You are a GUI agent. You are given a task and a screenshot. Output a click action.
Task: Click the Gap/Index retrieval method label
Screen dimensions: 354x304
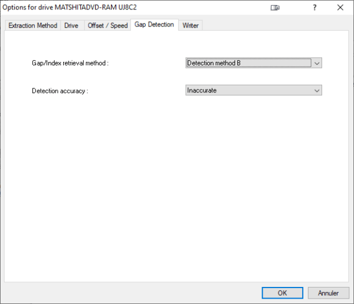point(70,63)
